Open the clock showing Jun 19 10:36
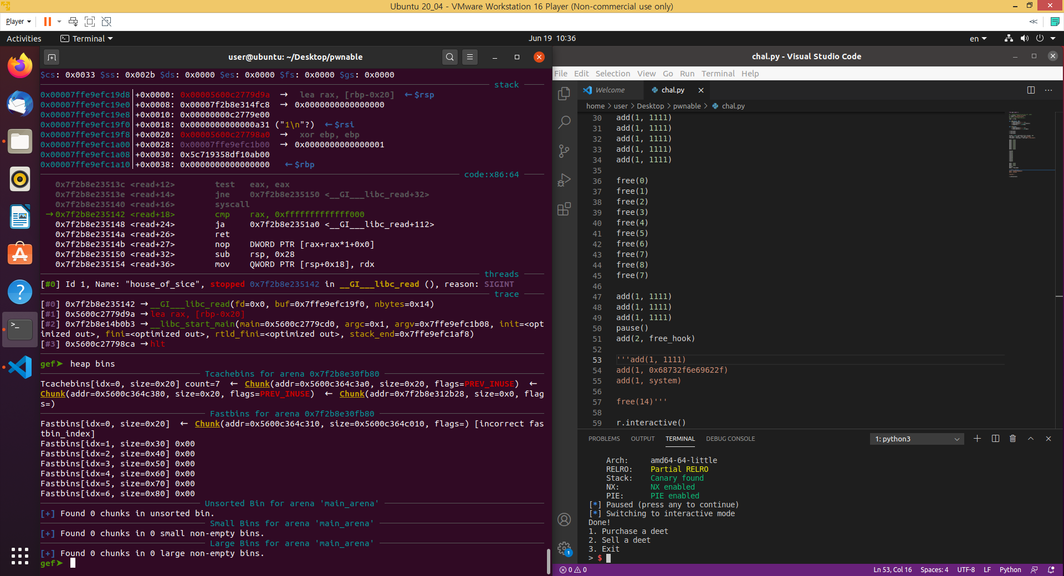 [552, 38]
